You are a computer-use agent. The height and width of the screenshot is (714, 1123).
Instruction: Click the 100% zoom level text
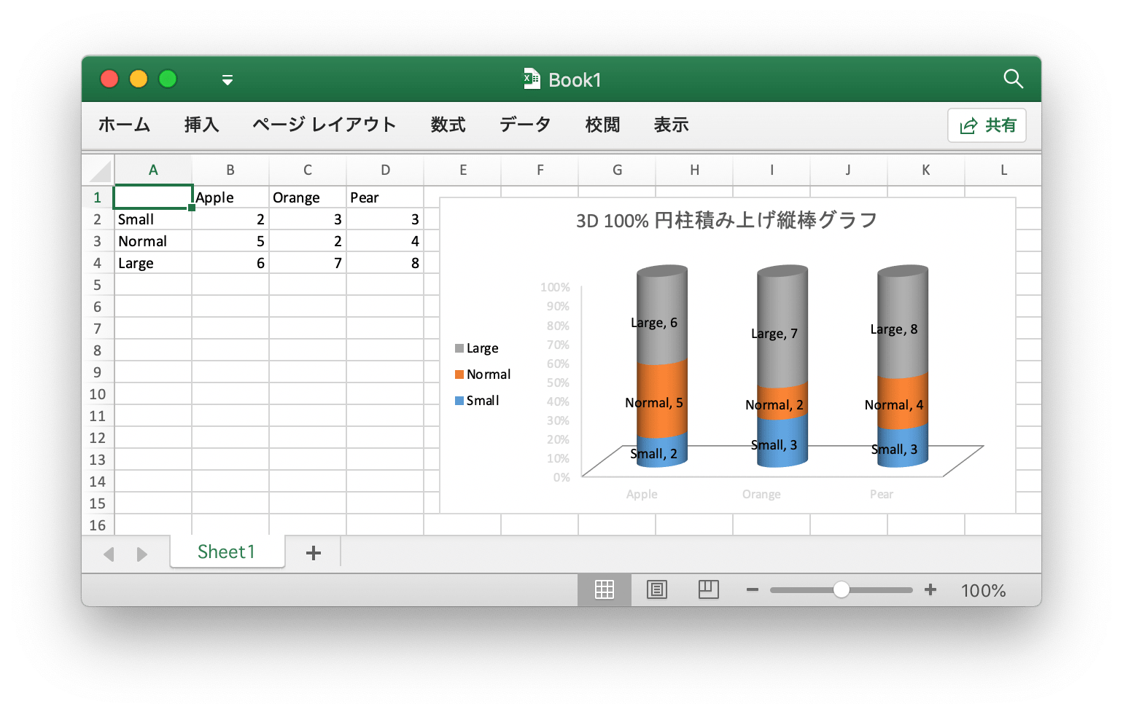[983, 590]
